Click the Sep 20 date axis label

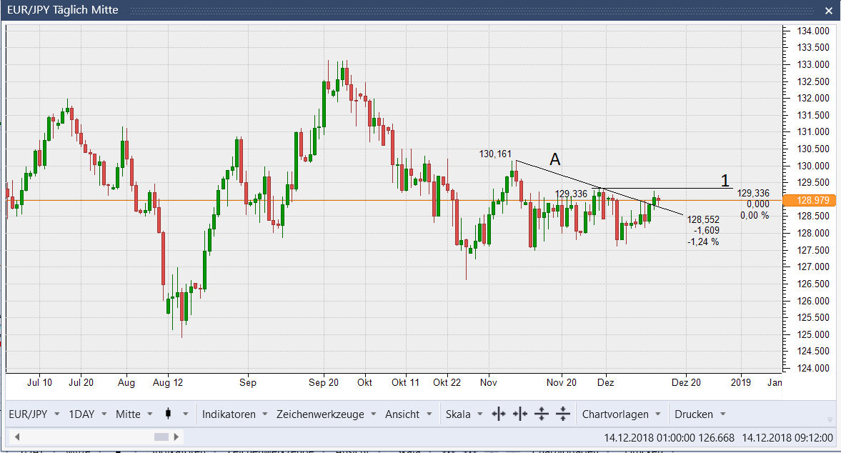(x=324, y=382)
